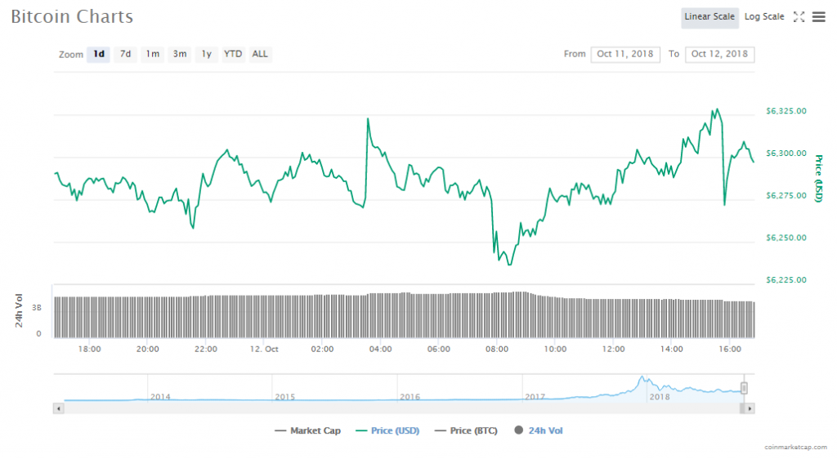Screen dimensions: 837x459
Task: Click navigator scroll right arrow
Action: tap(750, 409)
